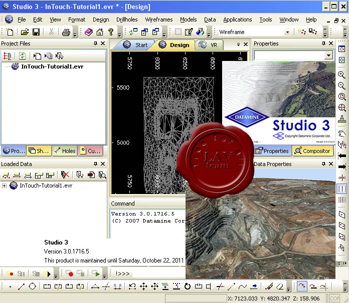Select the circle drawing tool
The width and height of the screenshot is (349, 303).
(32, 286)
